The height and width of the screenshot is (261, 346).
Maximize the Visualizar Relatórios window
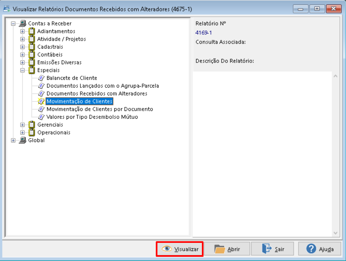point(317,9)
